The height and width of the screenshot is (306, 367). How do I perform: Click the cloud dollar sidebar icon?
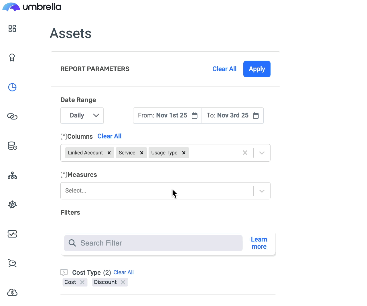[x=12, y=293]
